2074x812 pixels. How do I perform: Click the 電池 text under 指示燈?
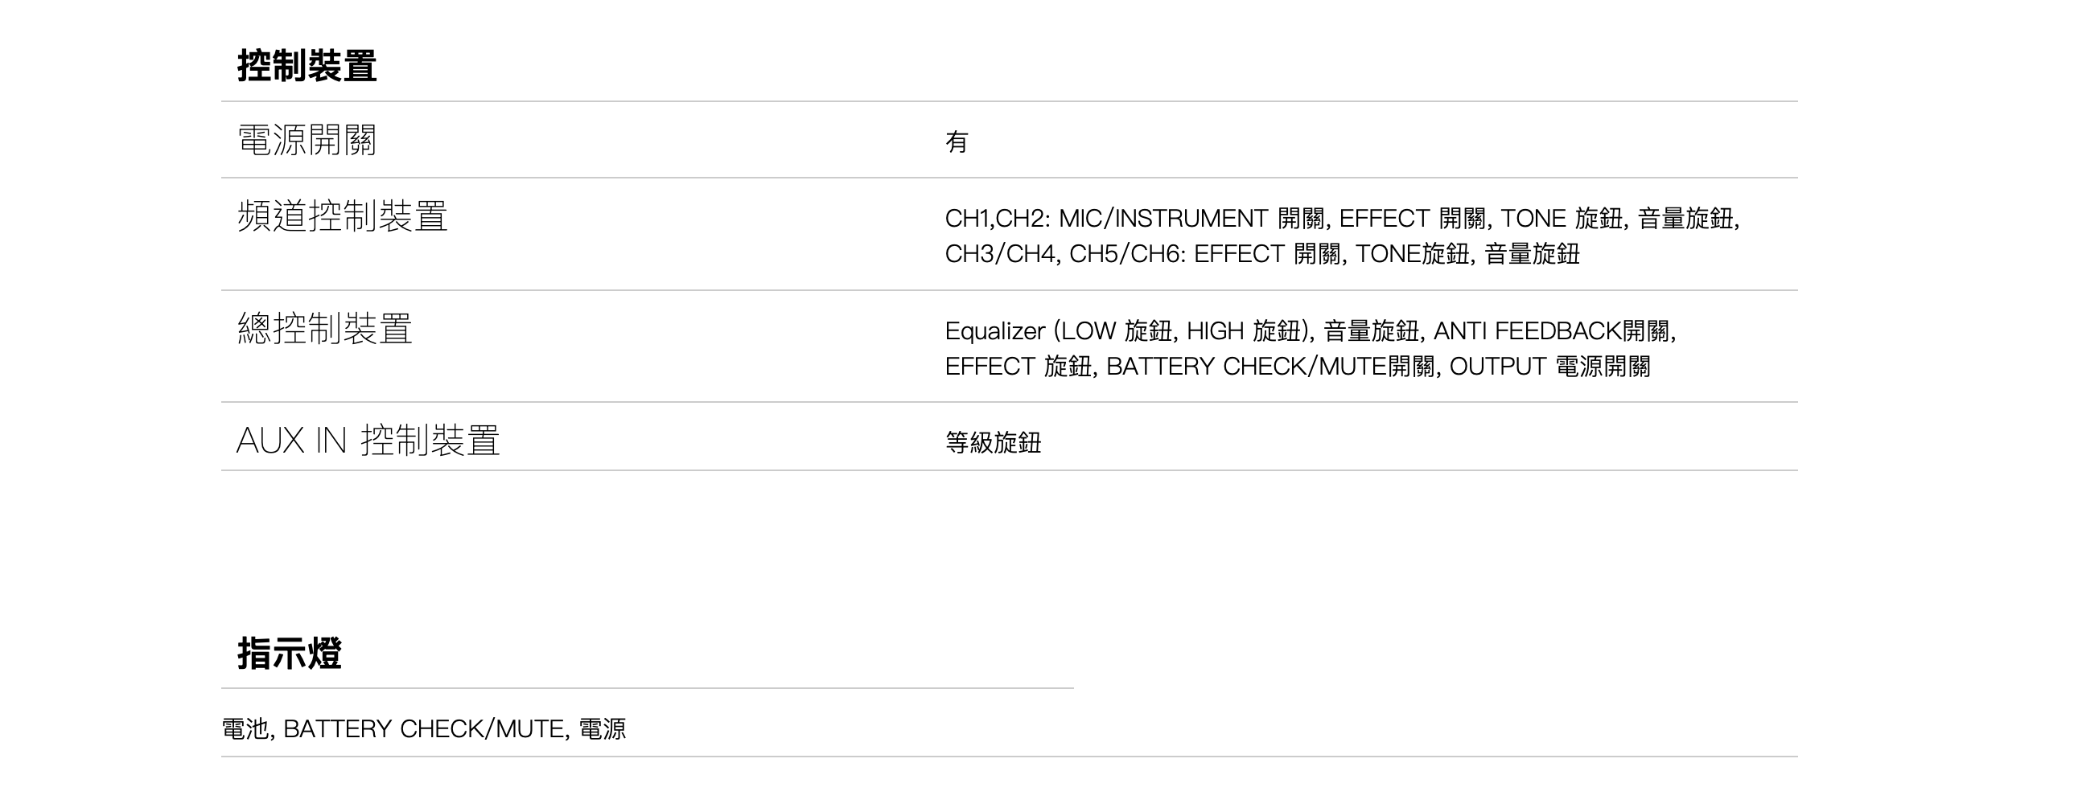click(245, 729)
